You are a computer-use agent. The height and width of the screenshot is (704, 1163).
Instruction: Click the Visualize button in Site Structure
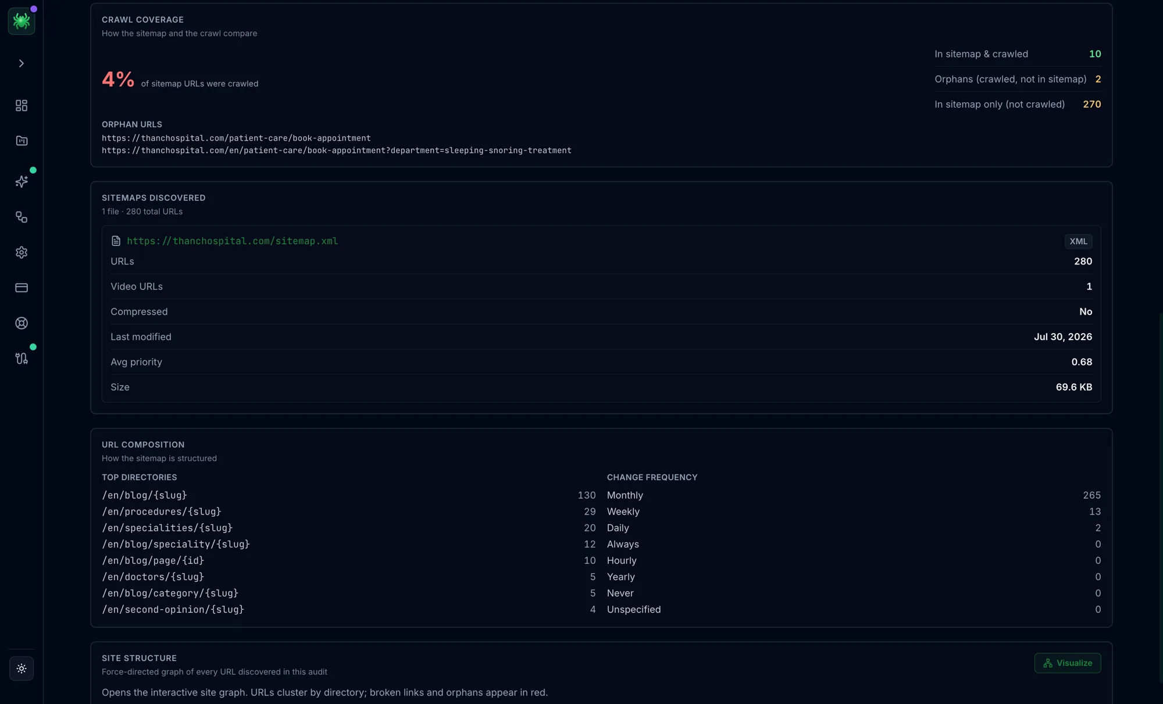click(1067, 663)
